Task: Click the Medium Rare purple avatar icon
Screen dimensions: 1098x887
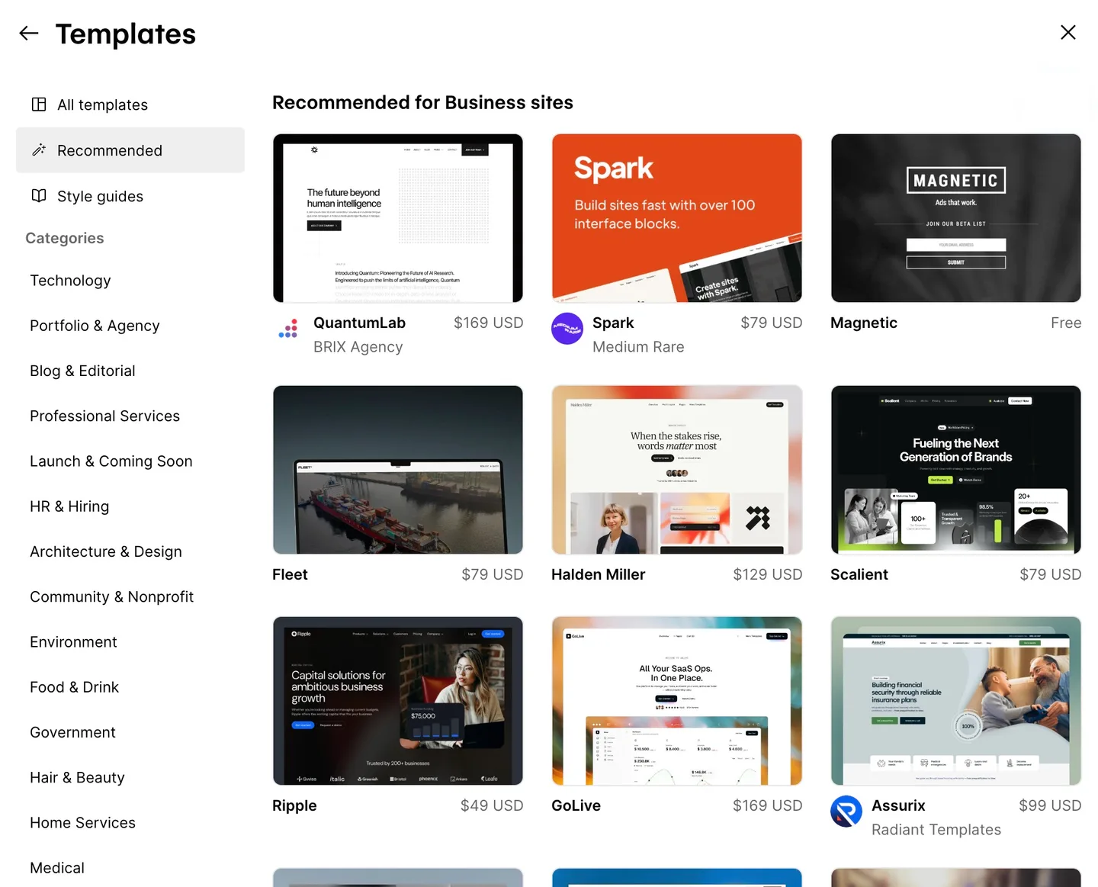Action: tap(567, 329)
